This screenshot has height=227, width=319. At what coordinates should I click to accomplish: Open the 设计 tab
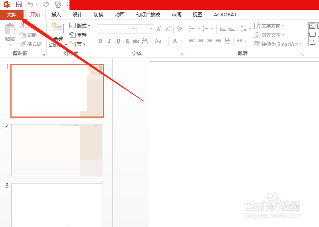[x=77, y=15]
